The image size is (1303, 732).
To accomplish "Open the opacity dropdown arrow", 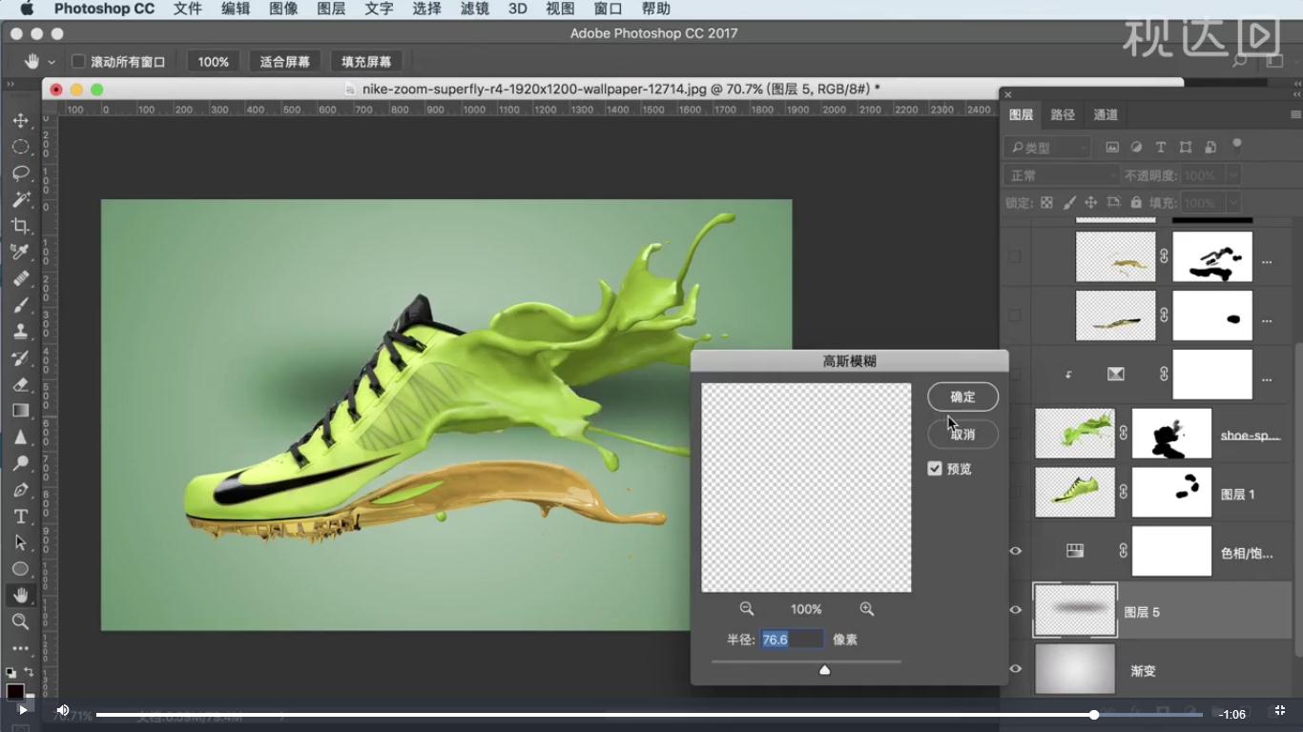I will pos(1232,175).
